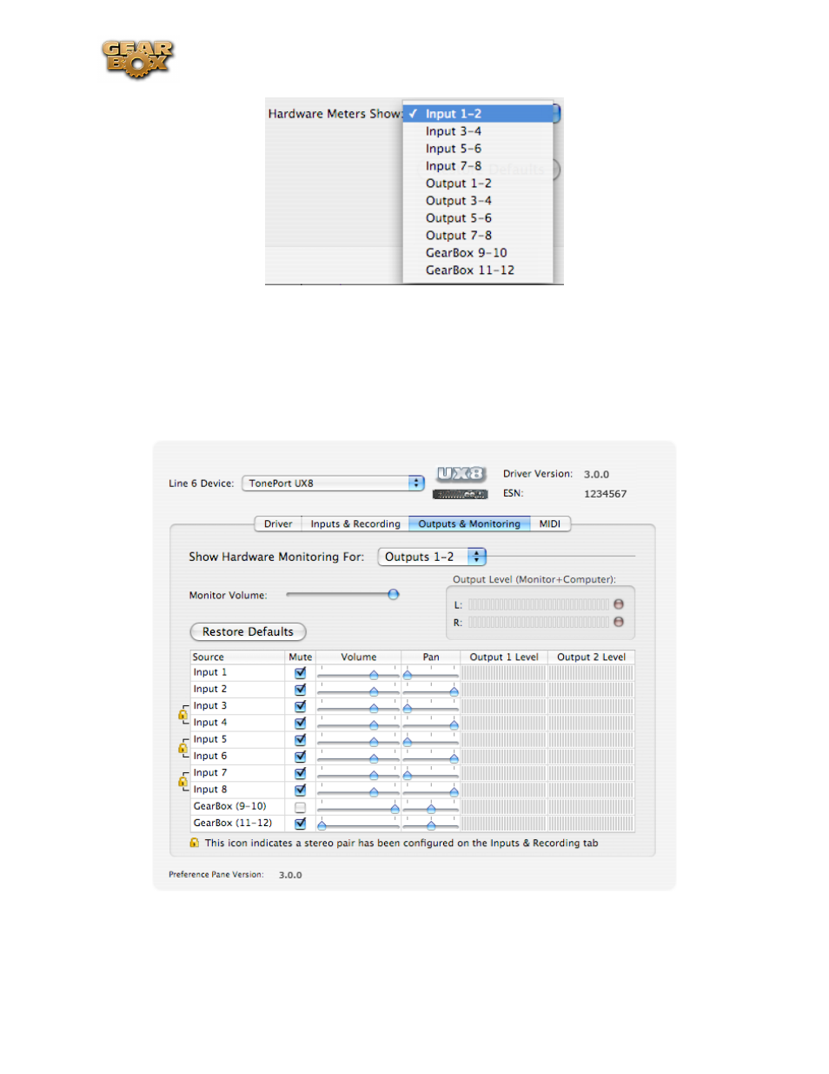Image resolution: width=829 pixels, height=1074 pixels.
Task: Click Input 1 Pan slider handle
Action: pyautogui.click(x=407, y=675)
